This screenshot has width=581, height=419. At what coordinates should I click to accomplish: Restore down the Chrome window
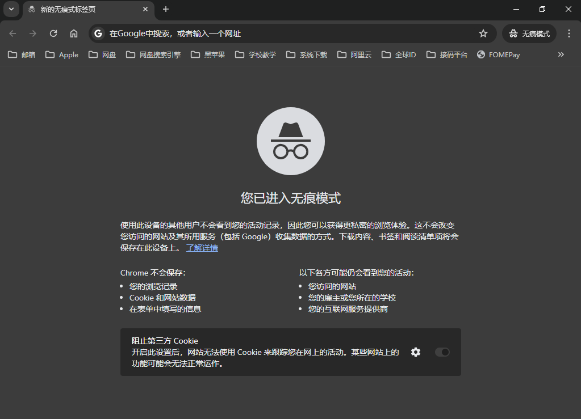pyautogui.click(x=542, y=9)
